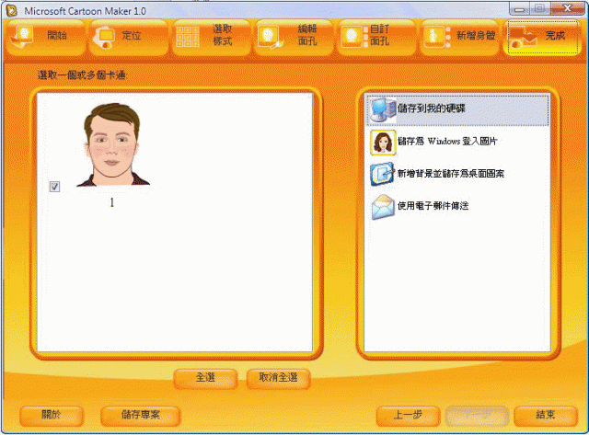Select the cartoon face thumbnail 1

[x=112, y=144]
